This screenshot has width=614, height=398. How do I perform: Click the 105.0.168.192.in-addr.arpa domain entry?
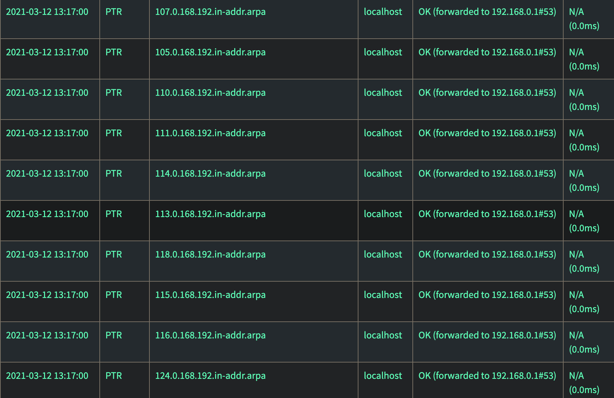point(210,52)
